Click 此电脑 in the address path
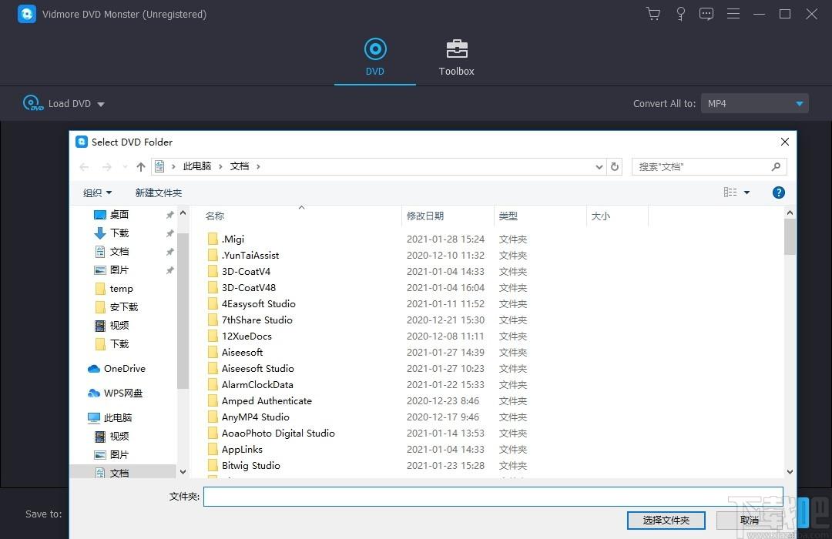 click(x=197, y=166)
